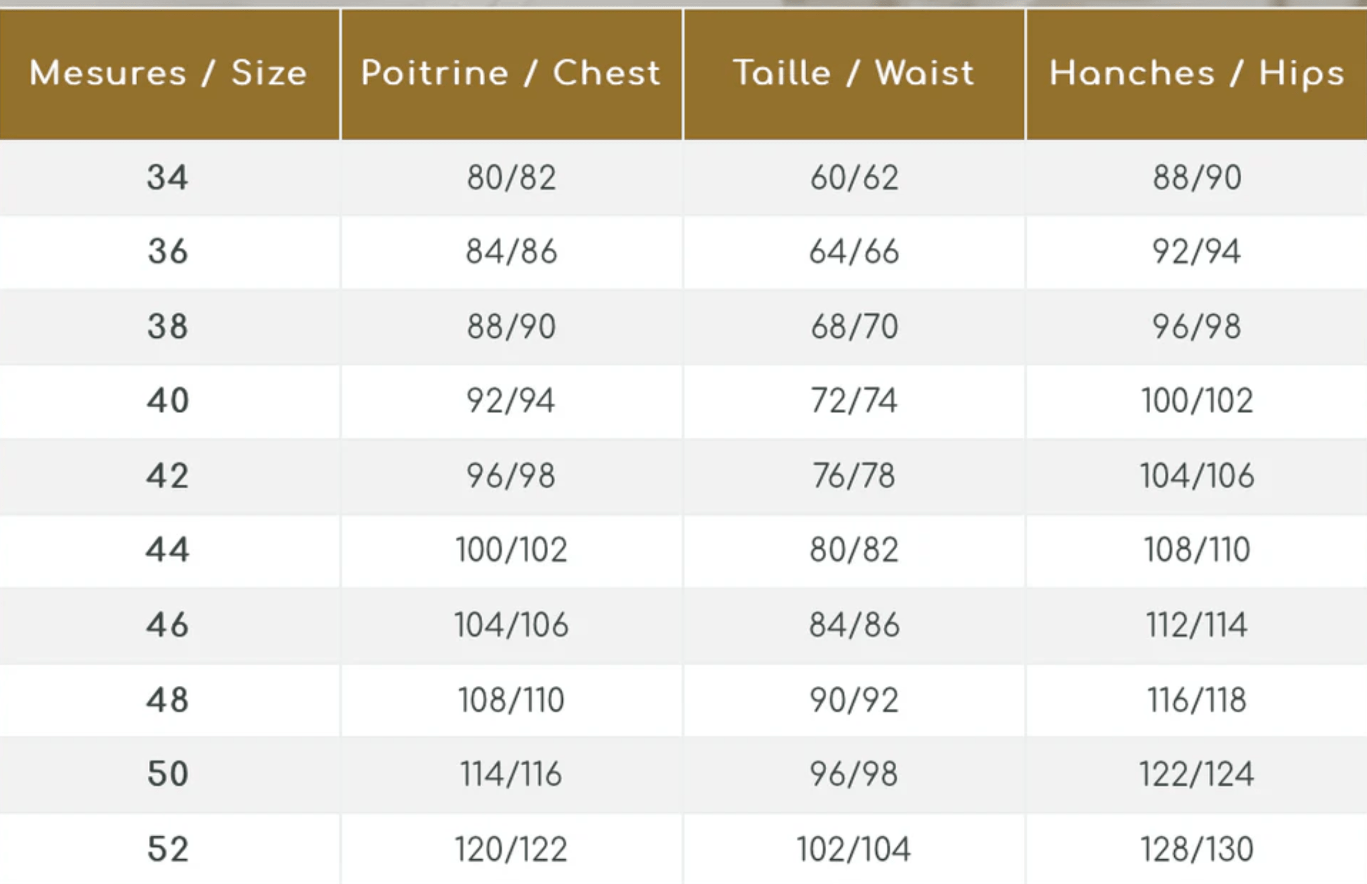The width and height of the screenshot is (1367, 884).
Task: Click size 42 row label
Action: click(168, 476)
